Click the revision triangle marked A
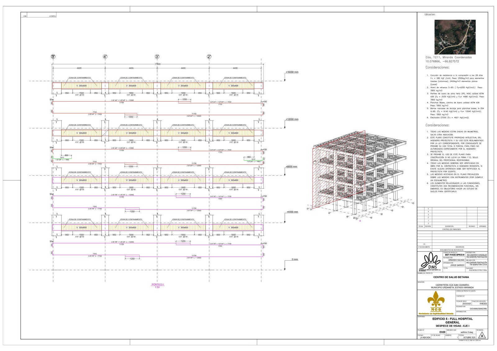The image size is (497, 351). [482, 335]
